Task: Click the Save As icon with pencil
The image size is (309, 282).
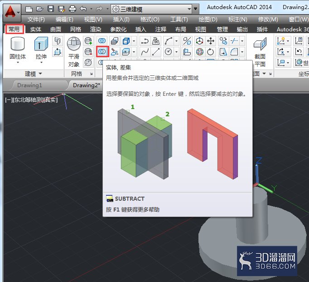Action: point(62,9)
